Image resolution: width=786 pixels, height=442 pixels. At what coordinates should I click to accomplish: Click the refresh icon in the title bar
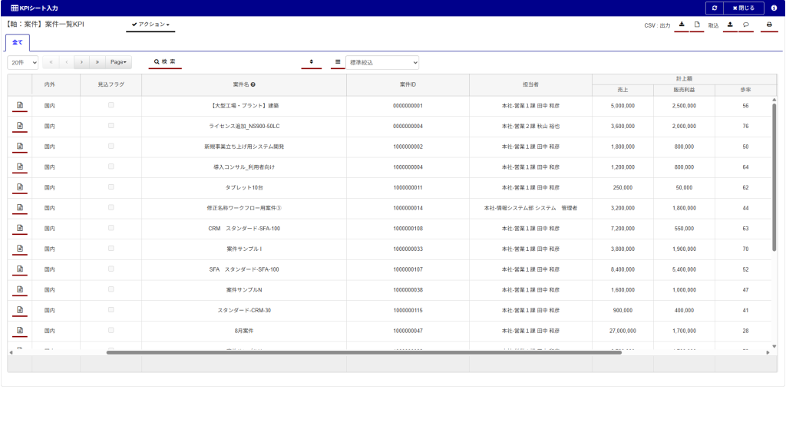click(x=715, y=8)
